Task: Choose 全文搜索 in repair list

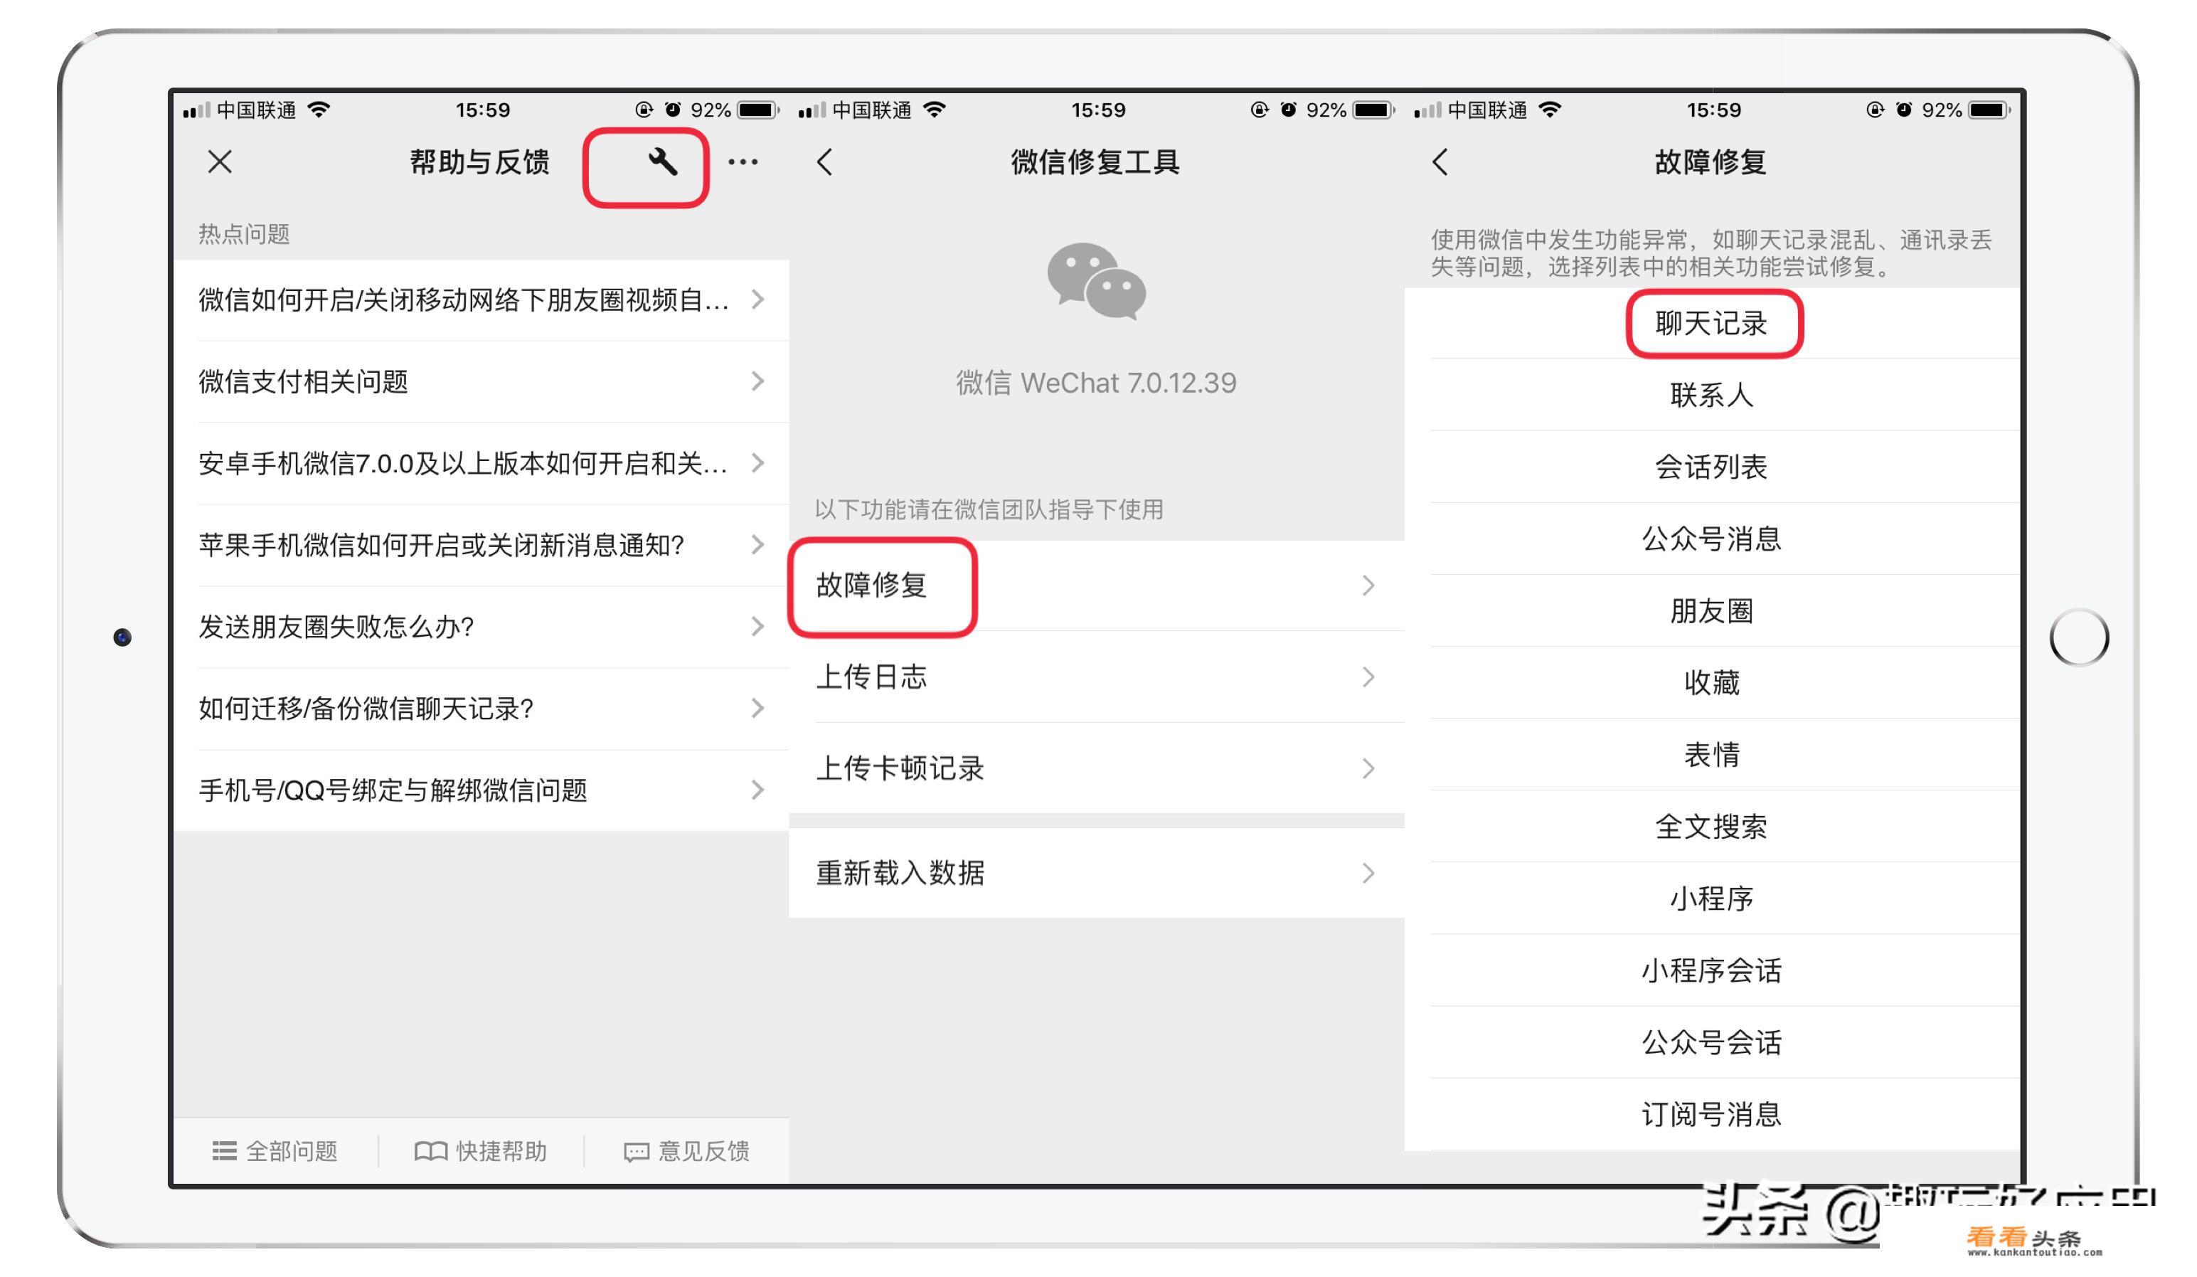Action: click(x=1712, y=827)
